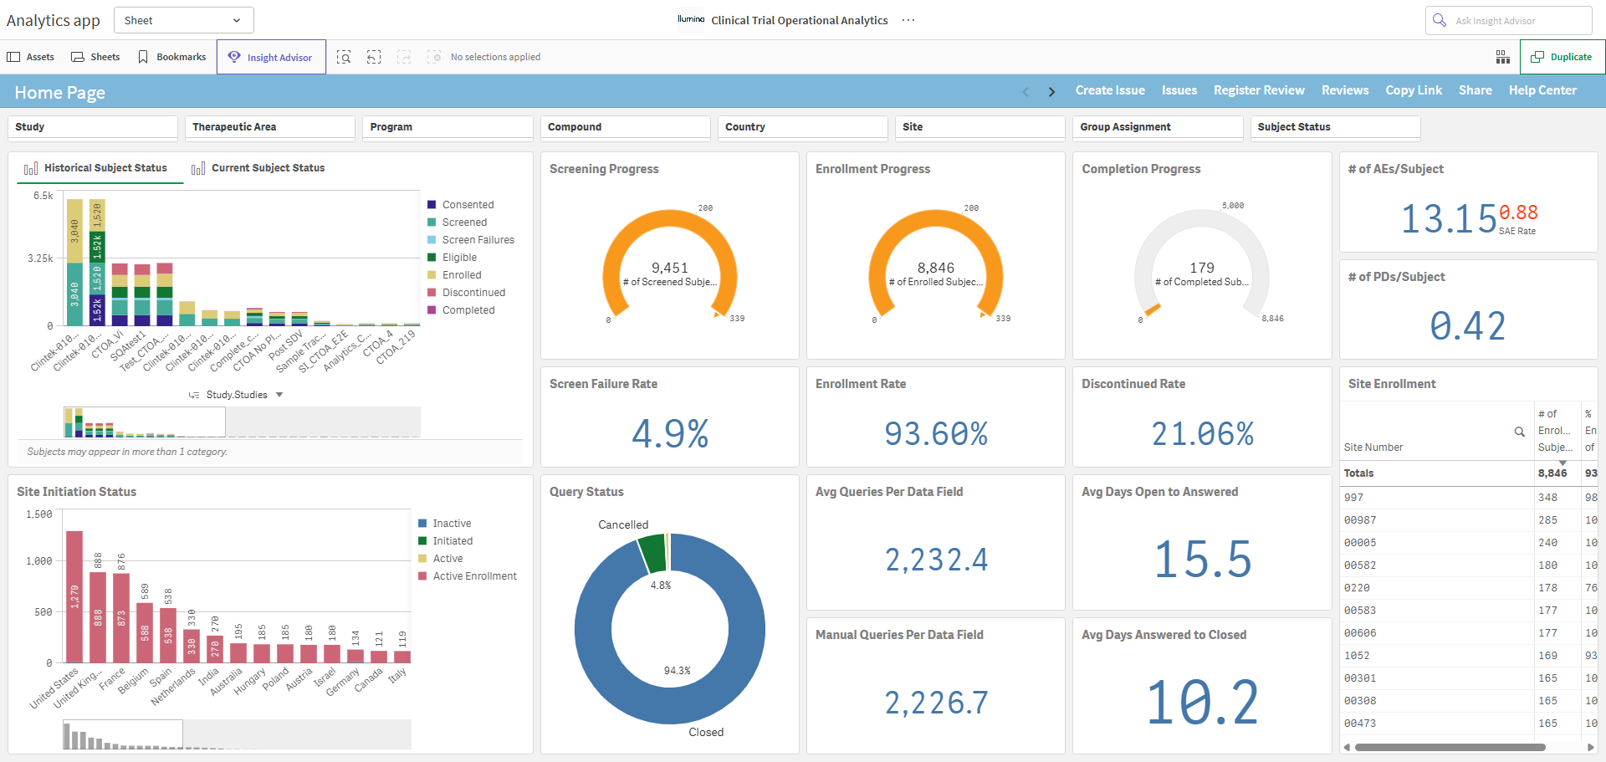
Task: Toggle Insight Advisor panel
Action: click(271, 57)
